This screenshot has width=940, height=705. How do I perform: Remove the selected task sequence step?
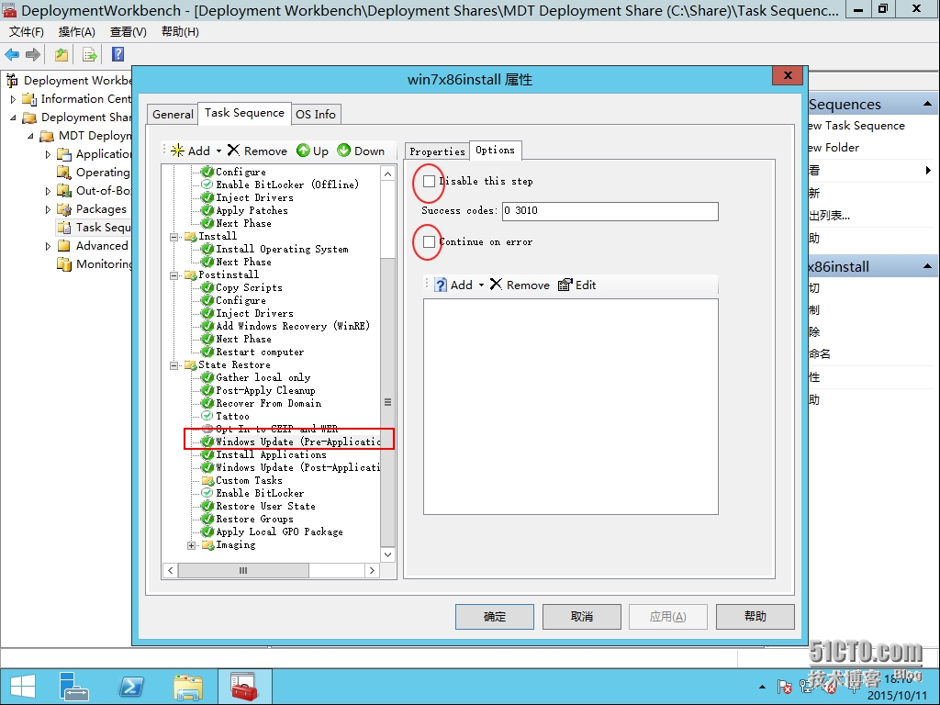click(258, 151)
